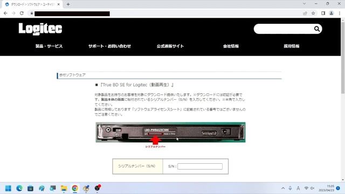
Task: Open Microsoft Edge from the taskbar
Action: pyautogui.click(x=19, y=188)
